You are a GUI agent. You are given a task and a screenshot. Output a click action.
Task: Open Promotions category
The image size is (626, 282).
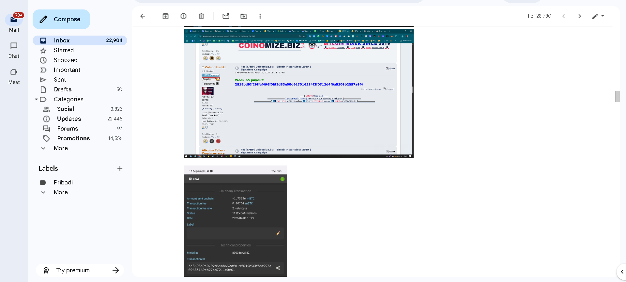tap(80, 138)
